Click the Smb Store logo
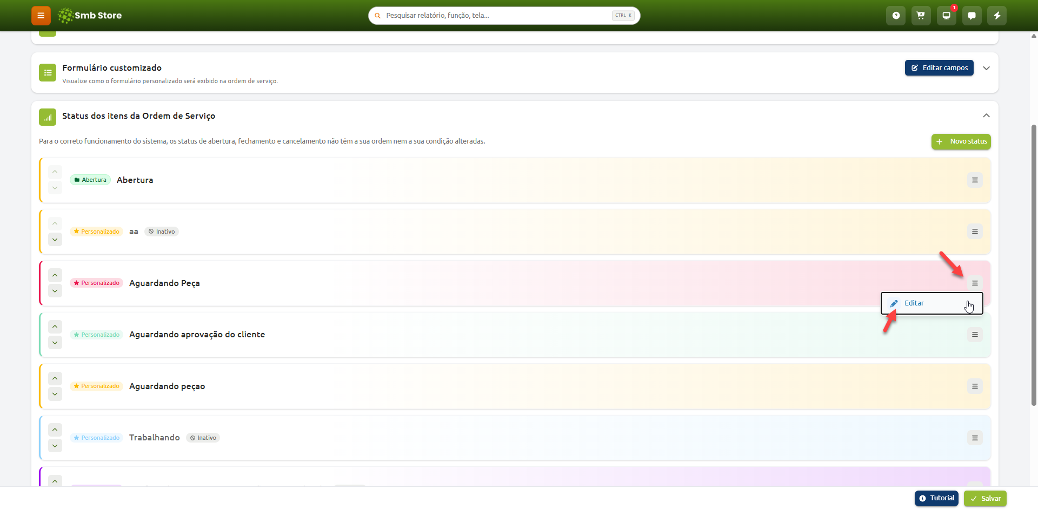Viewport: 1038px width, 510px height. (x=90, y=16)
